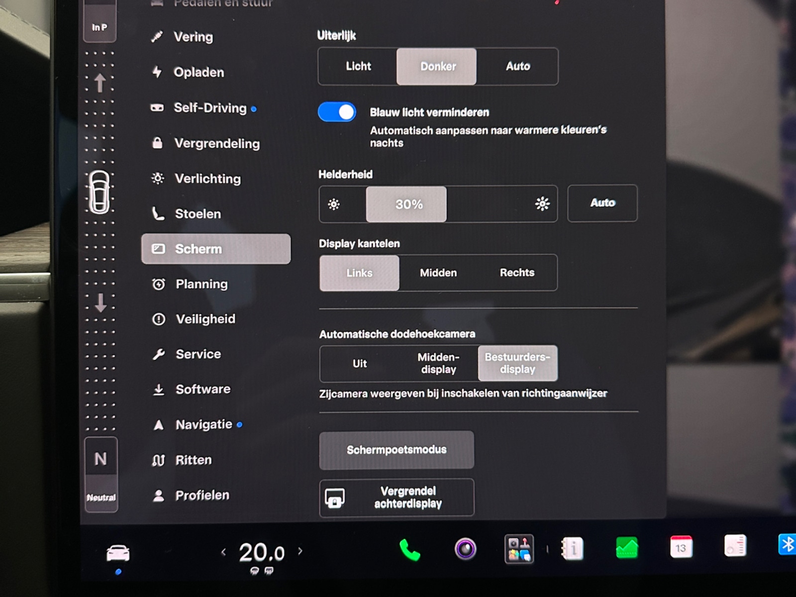Image resolution: width=796 pixels, height=597 pixels.
Task: Tap the up arrow on gear strip
Action: (x=100, y=83)
